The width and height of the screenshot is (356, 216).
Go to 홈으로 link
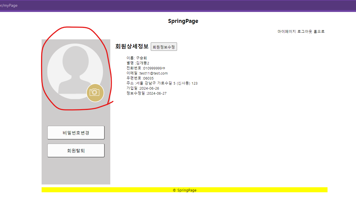(x=319, y=32)
